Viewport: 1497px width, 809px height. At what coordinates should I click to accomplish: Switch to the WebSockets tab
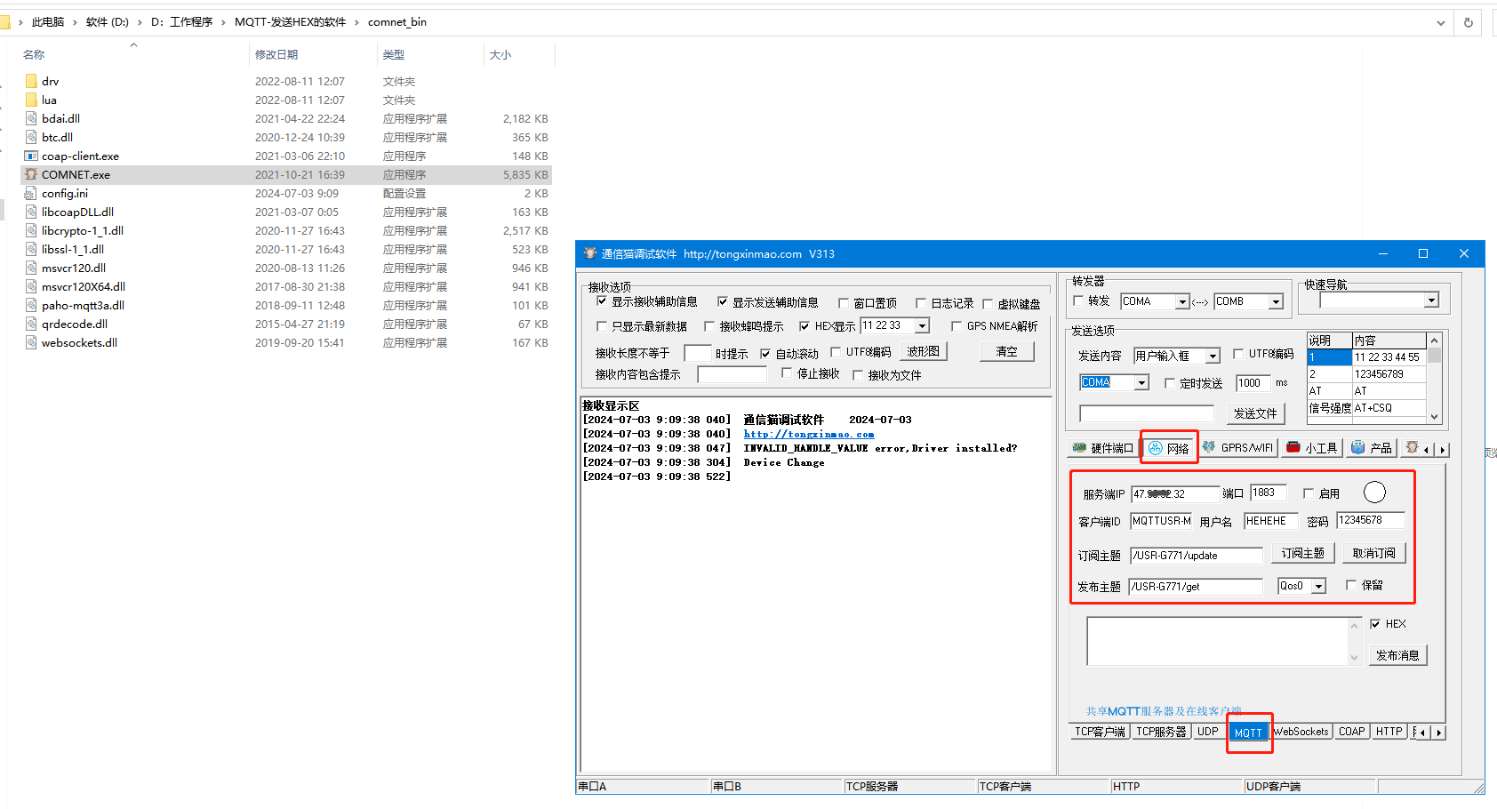coord(1301,732)
